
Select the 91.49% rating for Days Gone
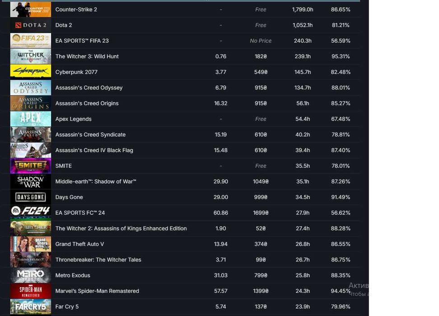coord(341,197)
